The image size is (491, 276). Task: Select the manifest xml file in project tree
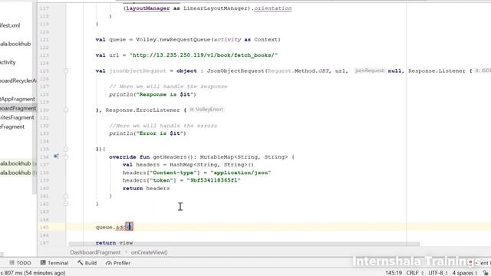click(10, 25)
